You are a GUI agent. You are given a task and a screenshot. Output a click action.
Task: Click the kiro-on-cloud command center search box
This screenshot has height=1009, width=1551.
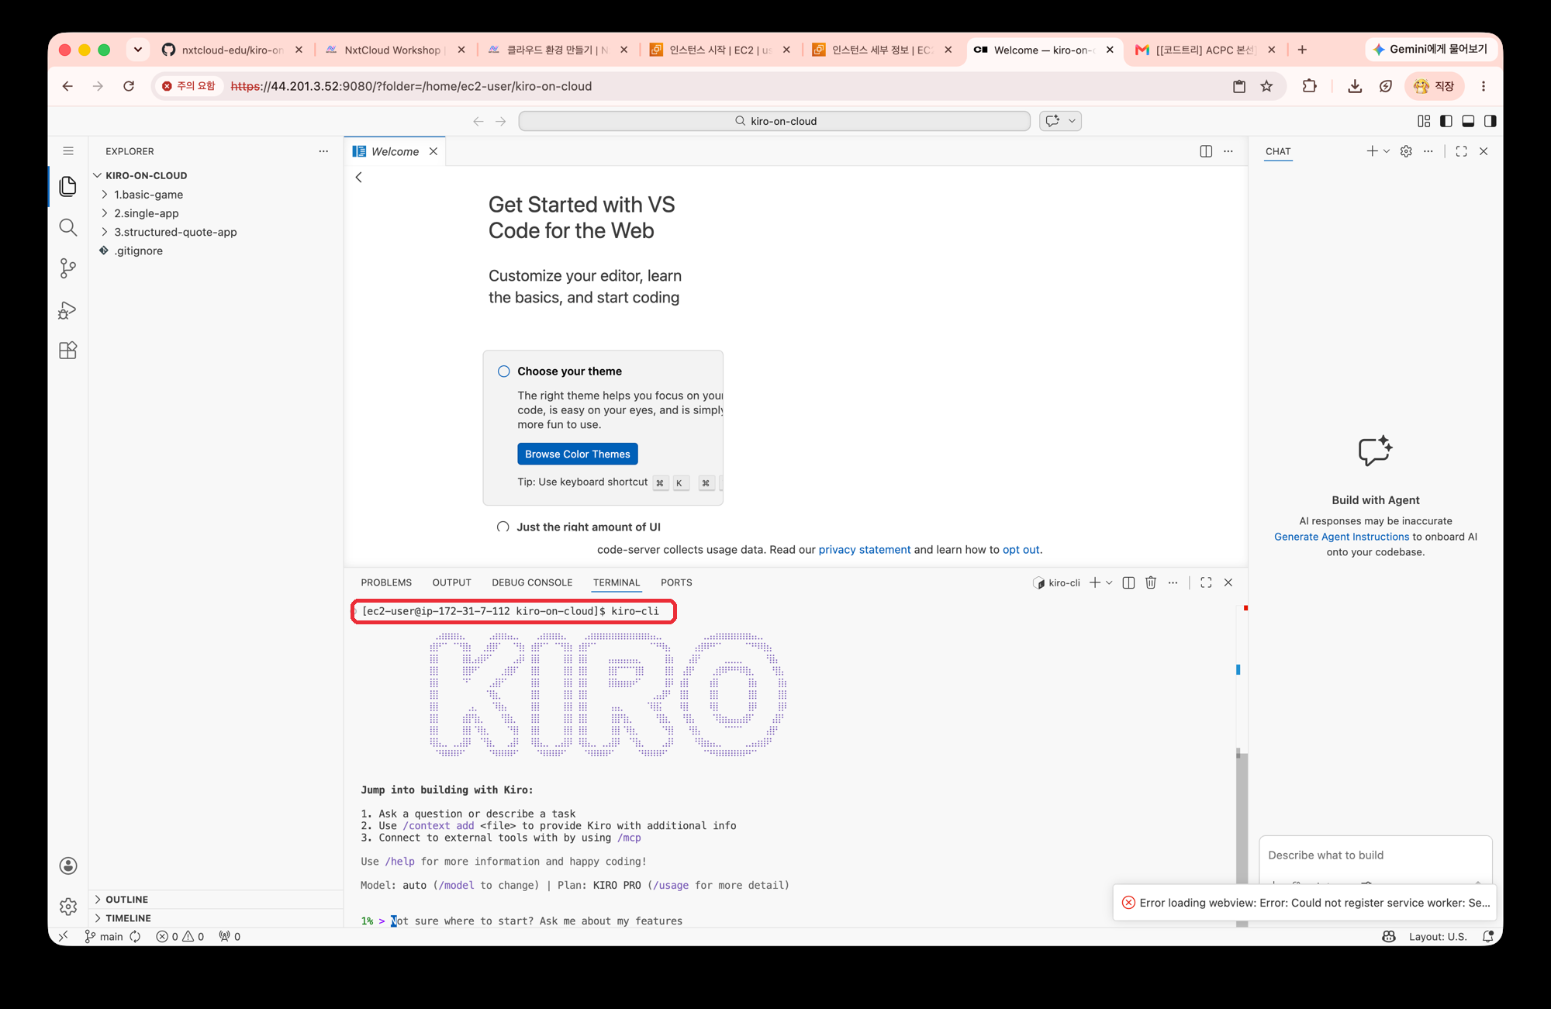click(x=774, y=121)
